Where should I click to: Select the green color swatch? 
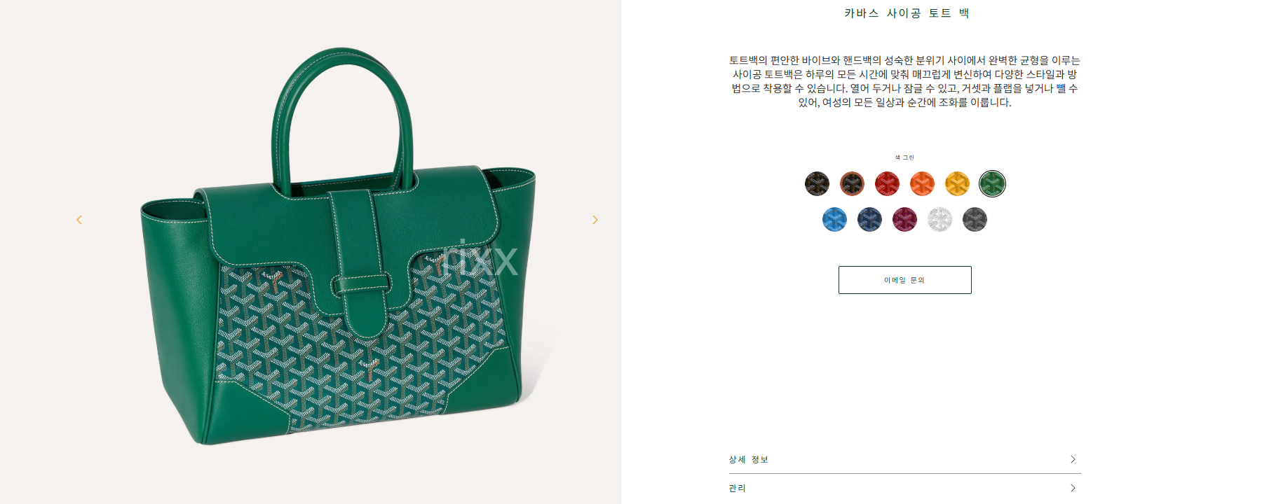[992, 183]
